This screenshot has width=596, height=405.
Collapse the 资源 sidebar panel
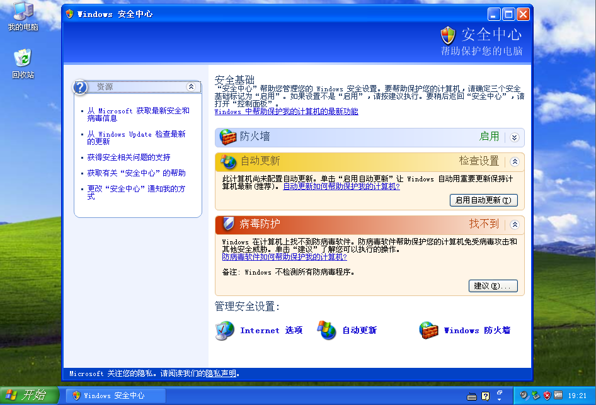192,87
